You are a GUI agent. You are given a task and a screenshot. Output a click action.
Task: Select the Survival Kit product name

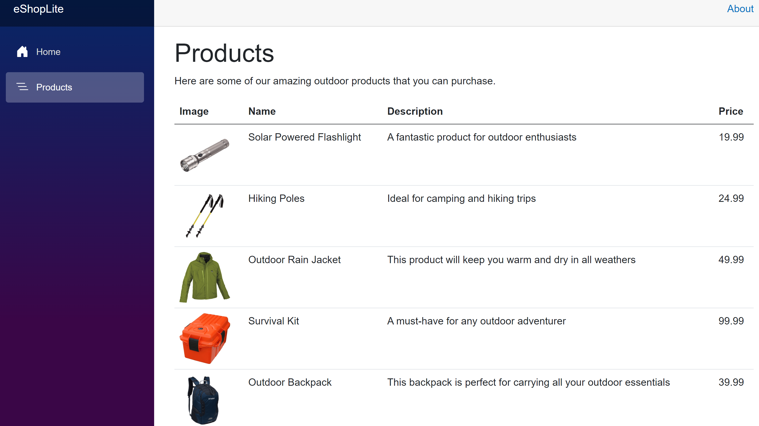click(274, 321)
